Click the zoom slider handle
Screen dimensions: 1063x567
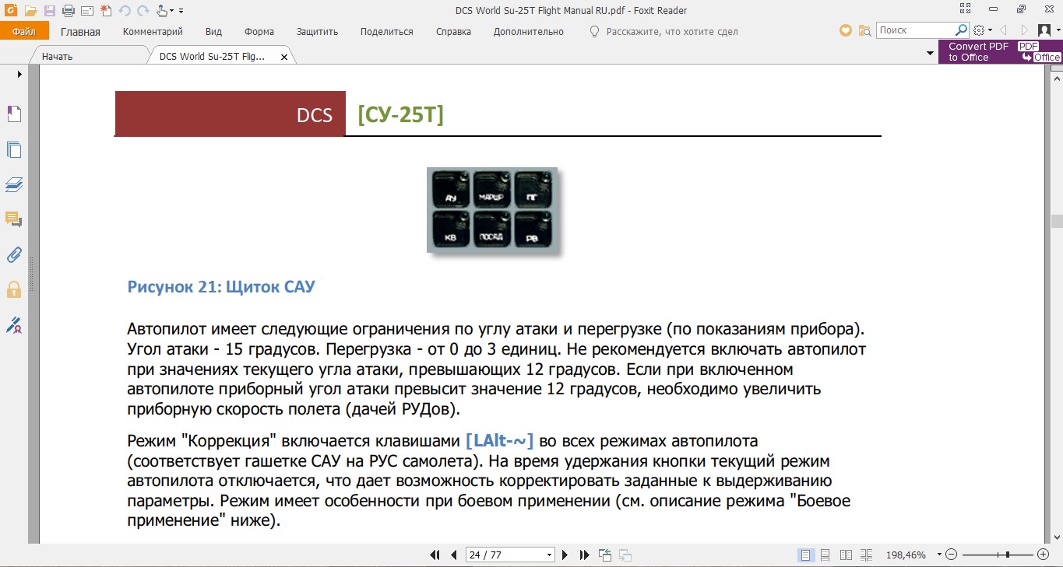[x=1008, y=555]
